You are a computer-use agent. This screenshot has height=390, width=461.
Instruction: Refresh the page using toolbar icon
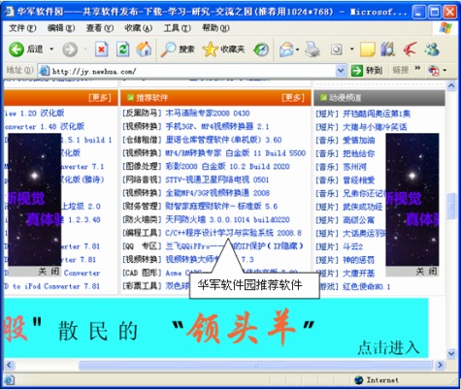(123, 49)
